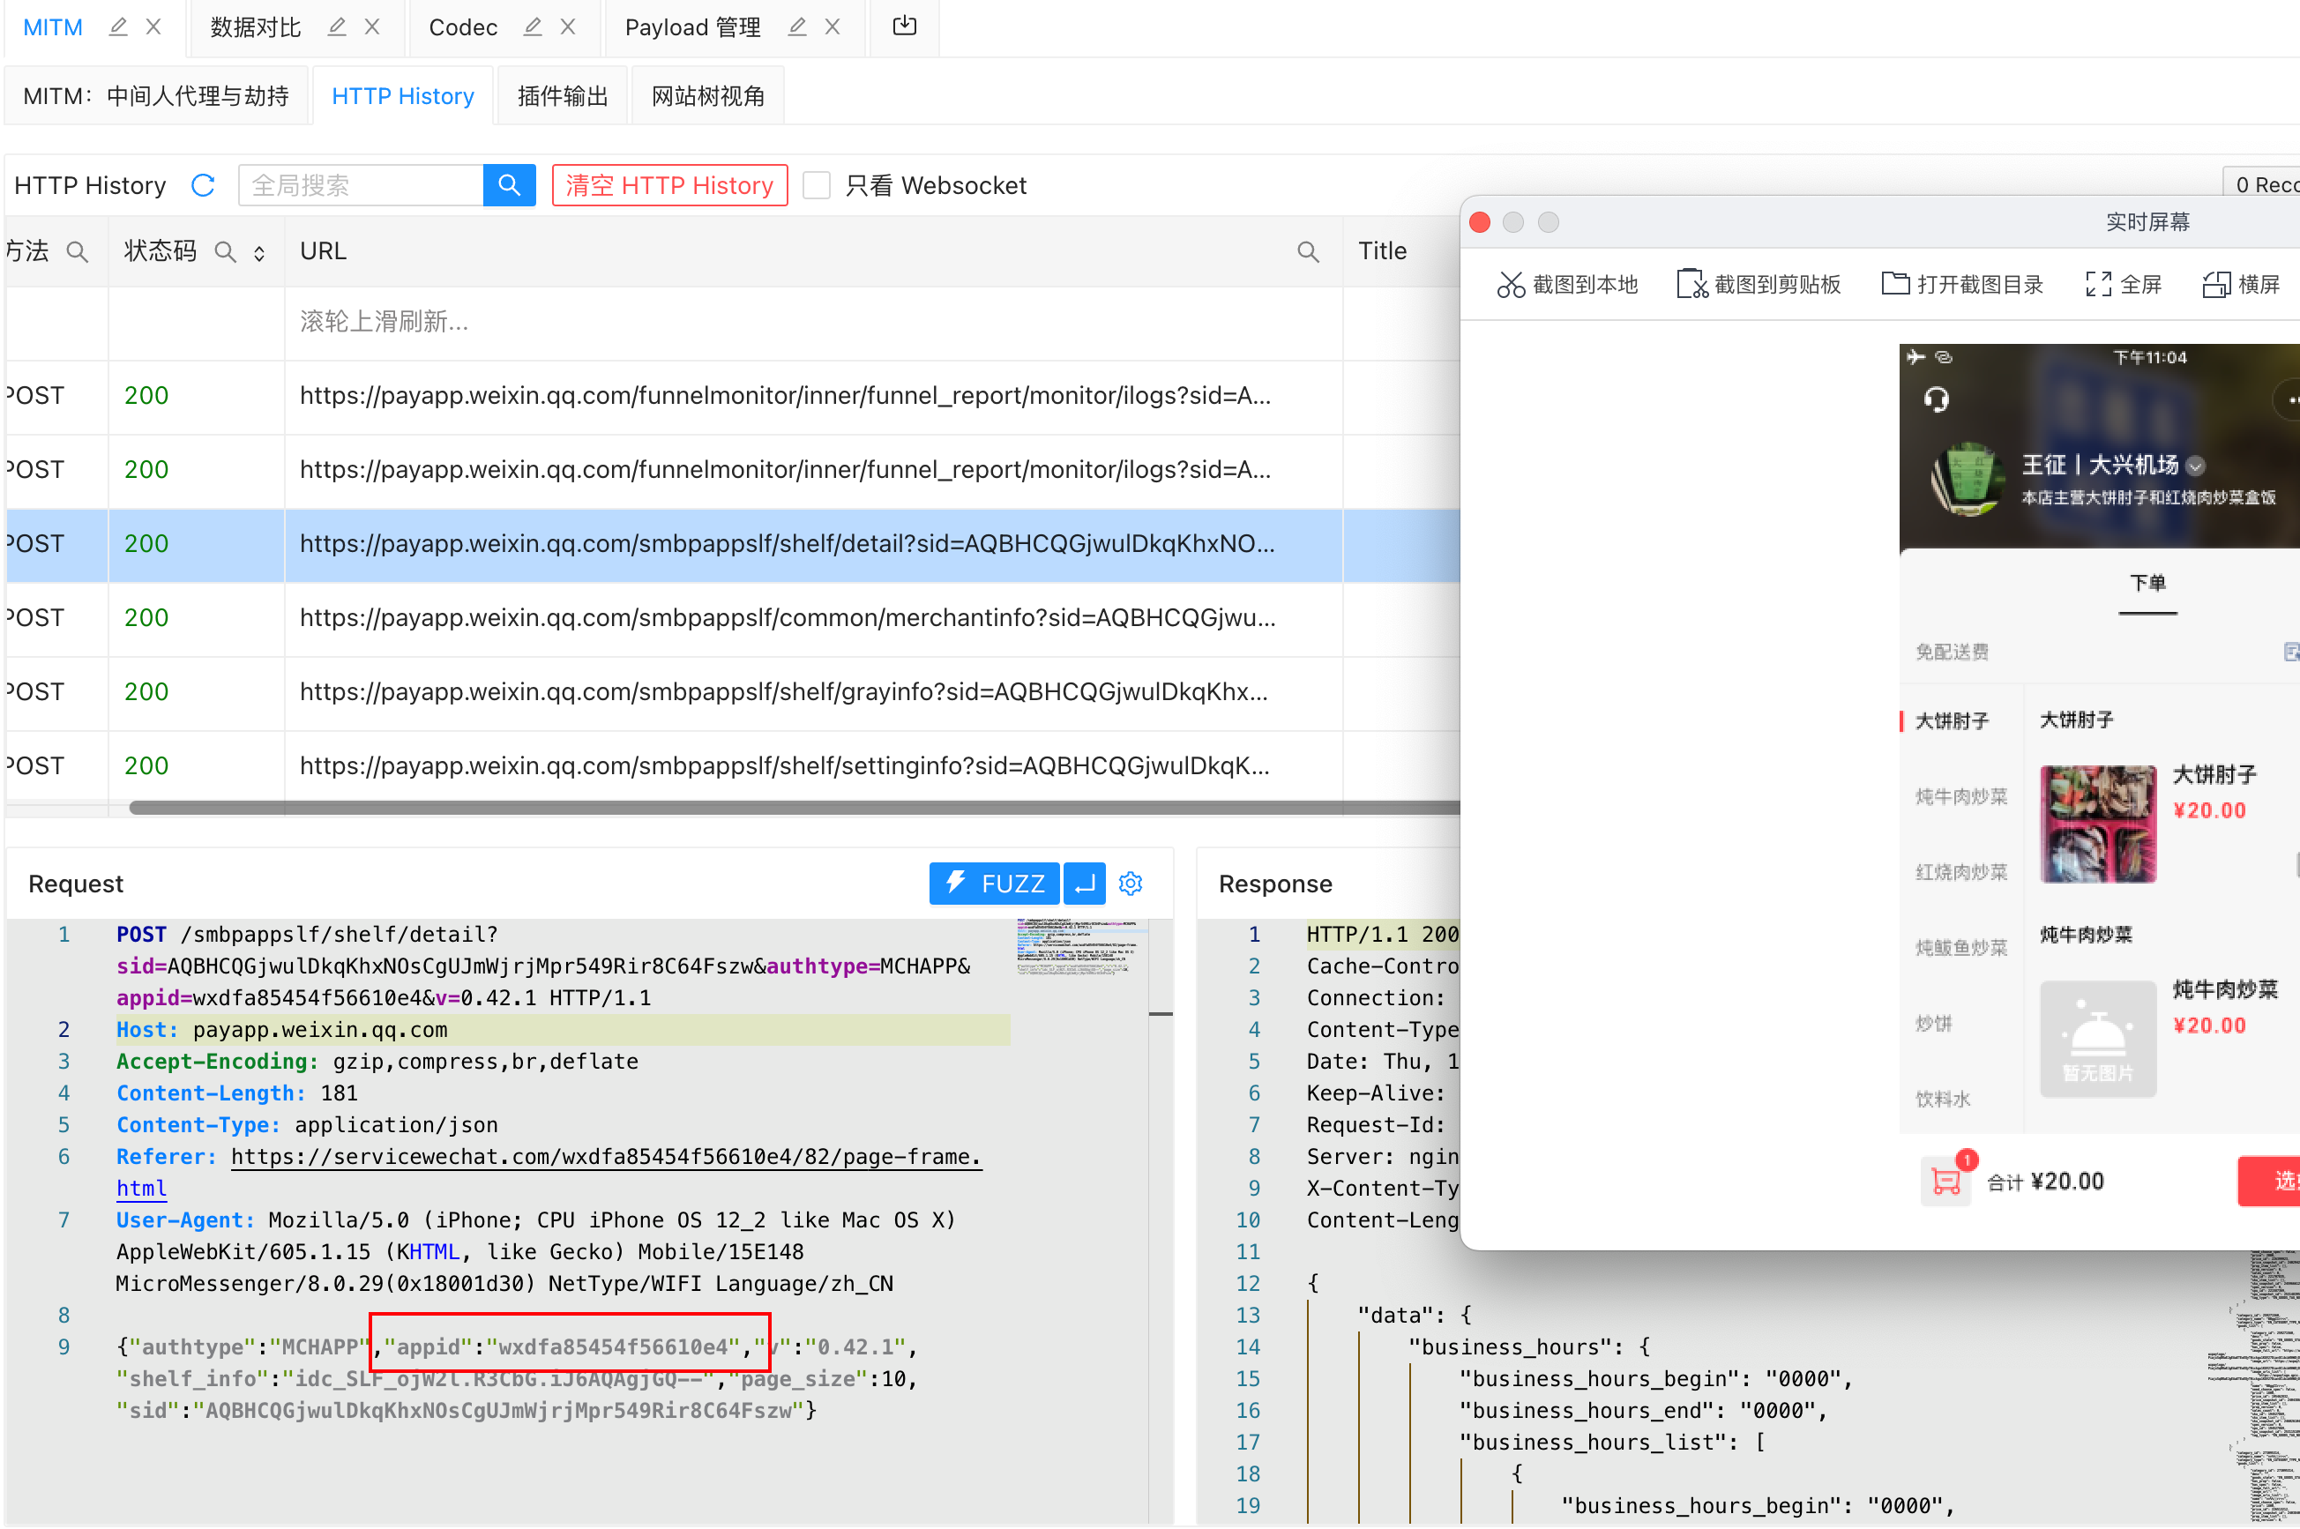
Task: Tap the 大饼肘子 dish photo
Action: (2098, 824)
